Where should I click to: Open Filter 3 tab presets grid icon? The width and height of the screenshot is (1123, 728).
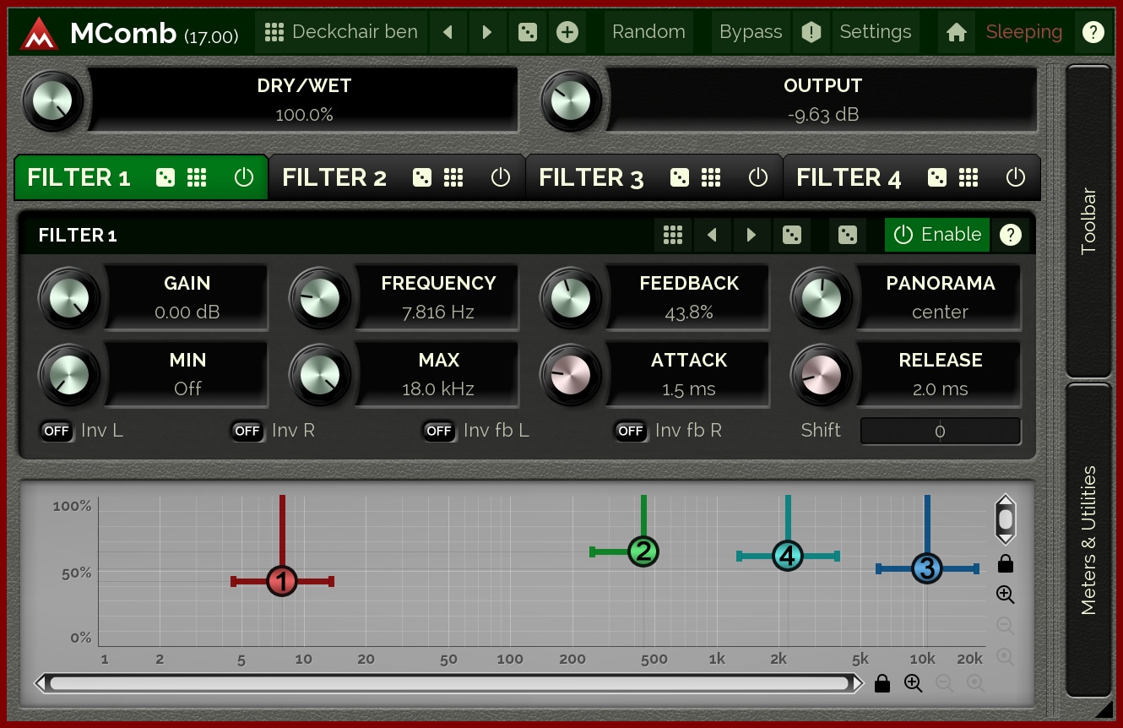coord(711,177)
